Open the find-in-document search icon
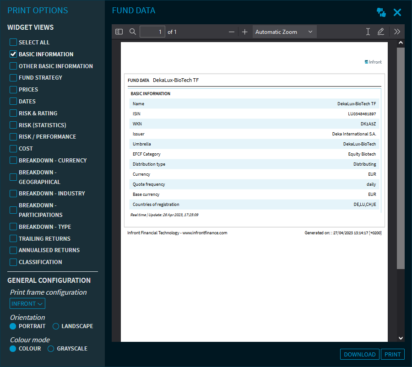 click(x=133, y=32)
